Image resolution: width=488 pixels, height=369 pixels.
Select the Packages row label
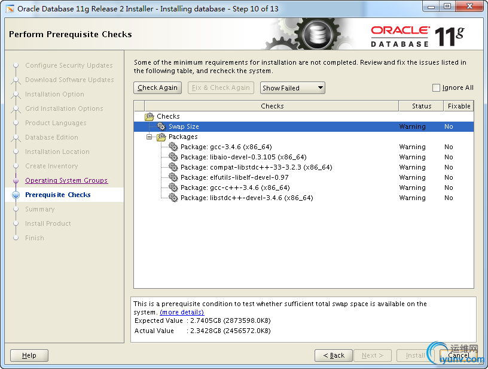(x=183, y=137)
